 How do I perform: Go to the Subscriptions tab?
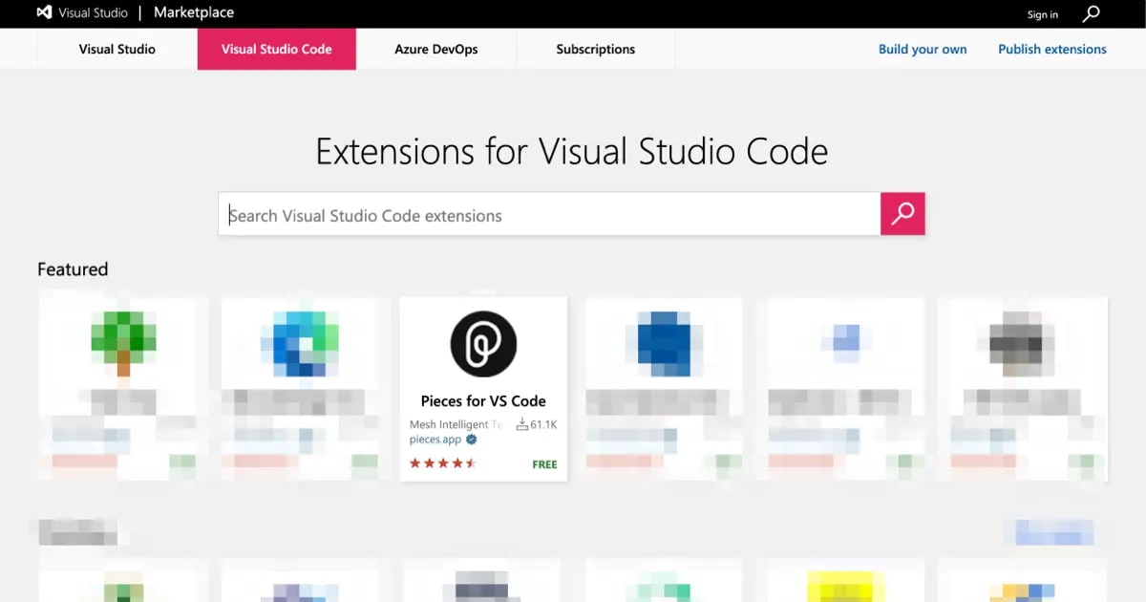pyautogui.click(x=596, y=49)
